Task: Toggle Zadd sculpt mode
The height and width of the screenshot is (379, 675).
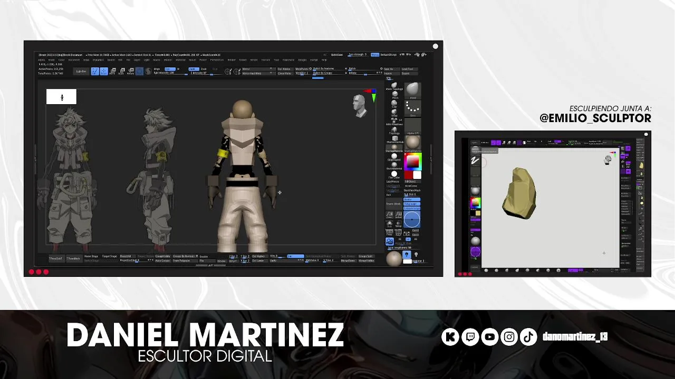Action: [194, 69]
